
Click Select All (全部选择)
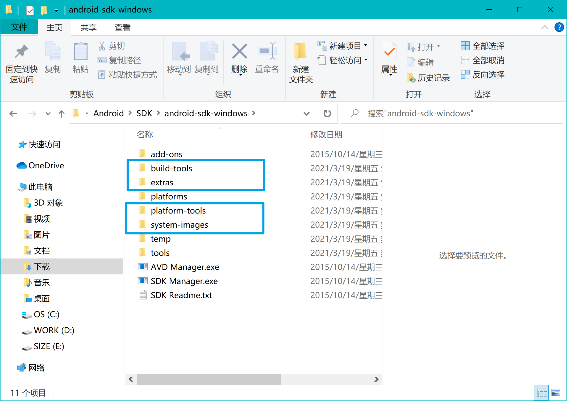pyautogui.click(x=483, y=46)
